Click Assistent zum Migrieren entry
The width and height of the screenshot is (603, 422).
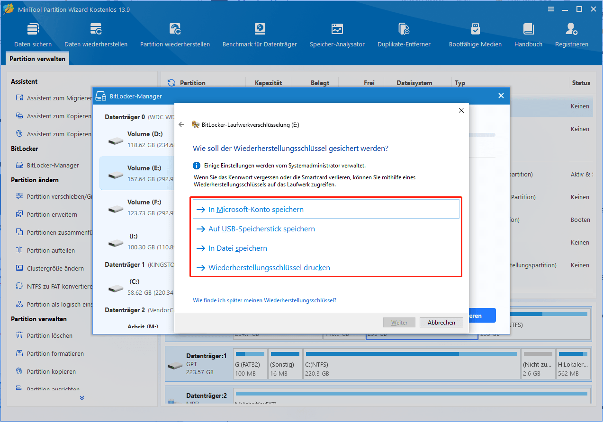tap(54, 98)
